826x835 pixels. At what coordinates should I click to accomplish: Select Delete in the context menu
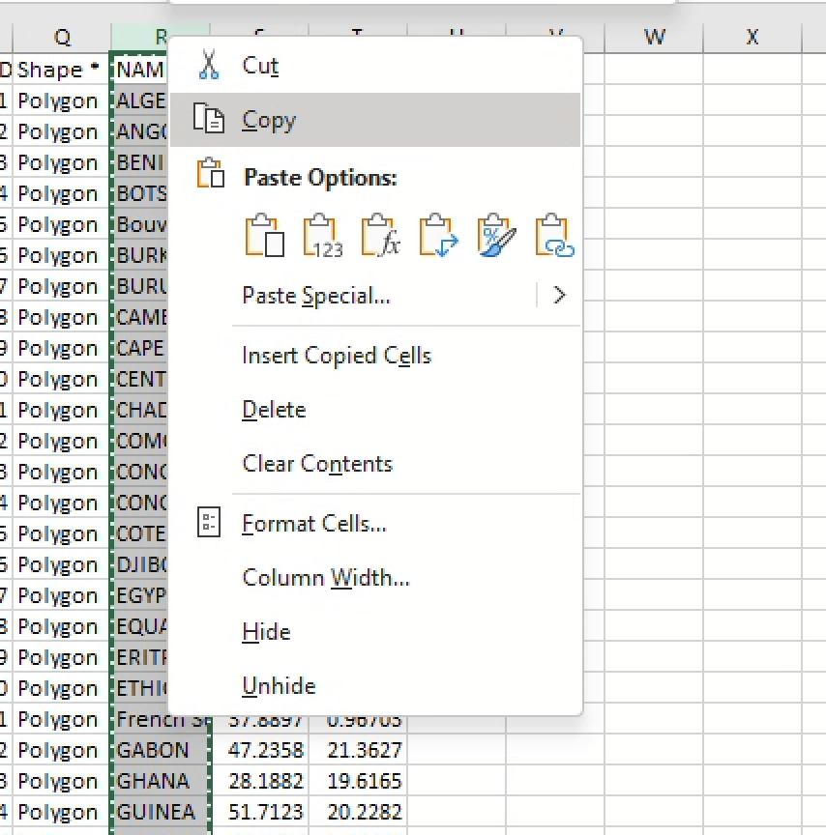click(274, 410)
